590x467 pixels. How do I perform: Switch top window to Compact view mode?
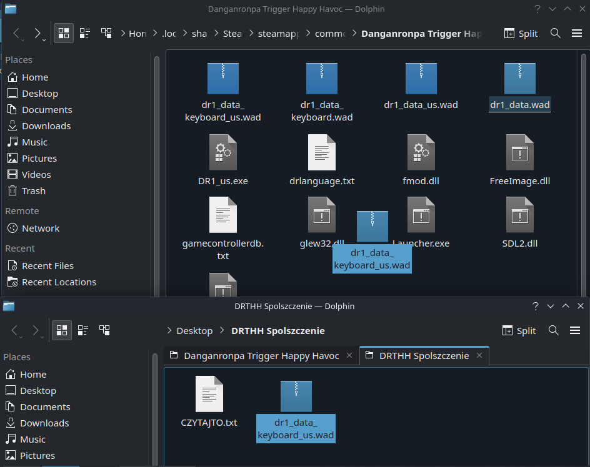coord(84,33)
